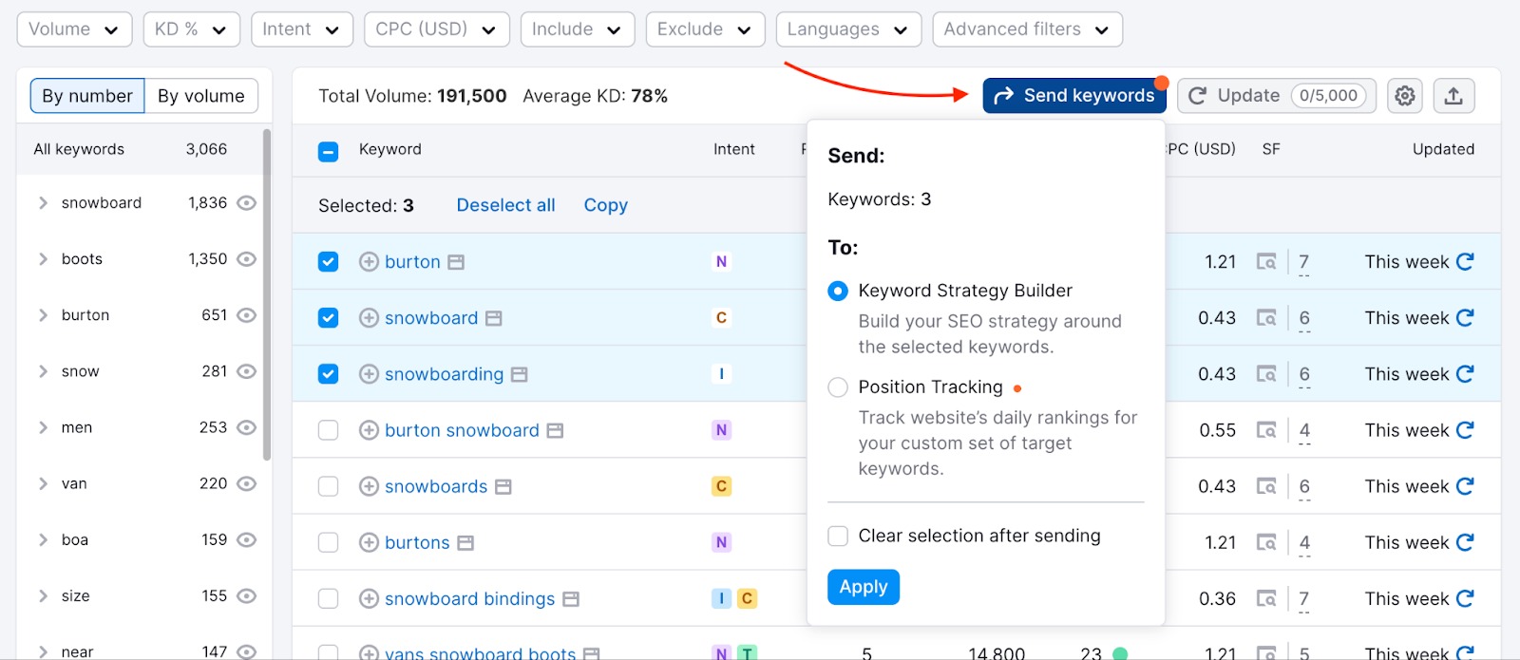Add the snowboards keyword via plus icon
This screenshot has width=1520, height=660.
tap(369, 486)
